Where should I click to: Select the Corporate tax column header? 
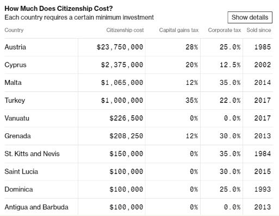click(x=225, y=30)
